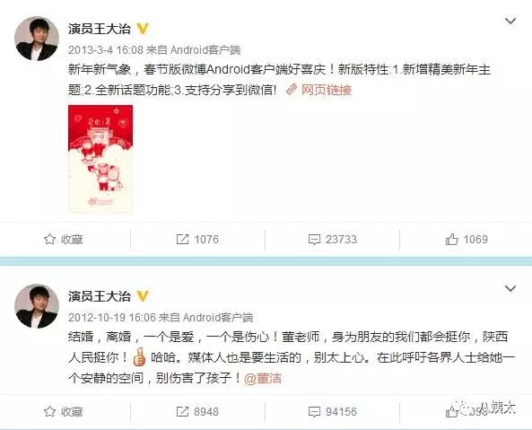Image resolution: width=532 pixels, height=430 pixels.
Task: Open 演员王大治 profile name on first post
Action: click(100, 29)
